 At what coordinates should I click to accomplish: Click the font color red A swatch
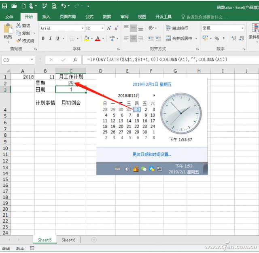(98, 38)
